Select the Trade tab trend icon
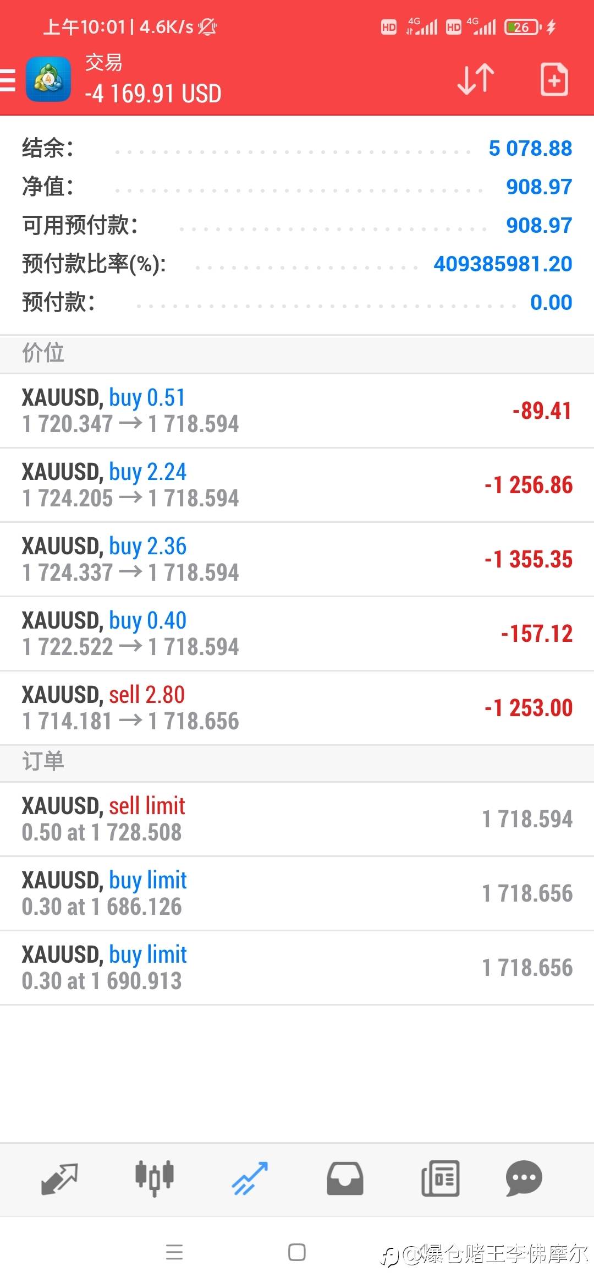Image resolution: width=594 pixels, height=1288 pixels. click(250, 1178)
